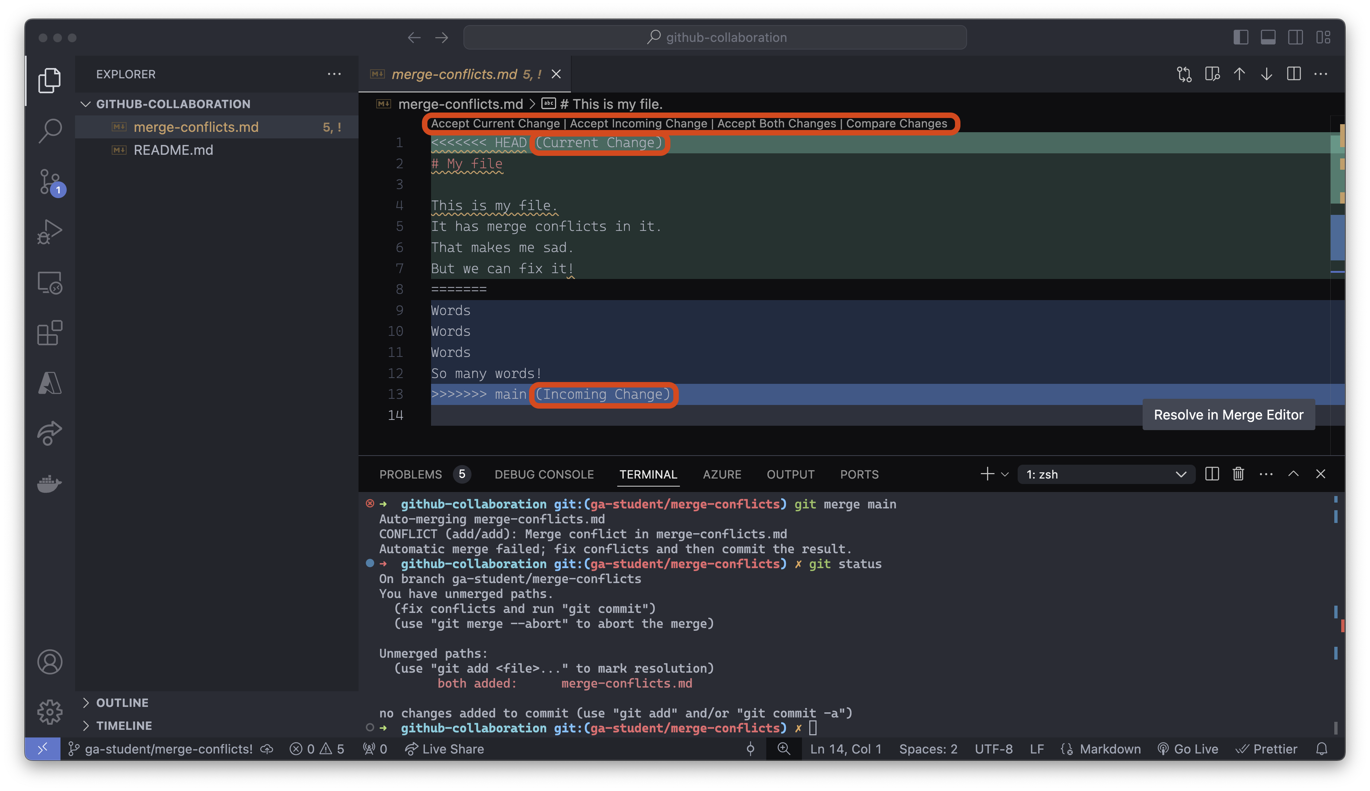Select the Search icon in Activity Bar

click(x=50, y=130)
